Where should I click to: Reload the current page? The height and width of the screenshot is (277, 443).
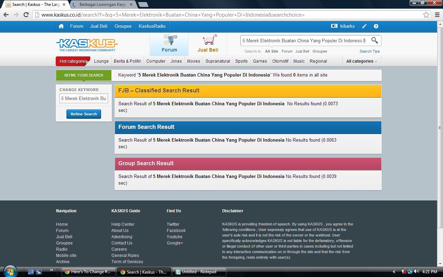pyautogui.click(x=26, y=15)
